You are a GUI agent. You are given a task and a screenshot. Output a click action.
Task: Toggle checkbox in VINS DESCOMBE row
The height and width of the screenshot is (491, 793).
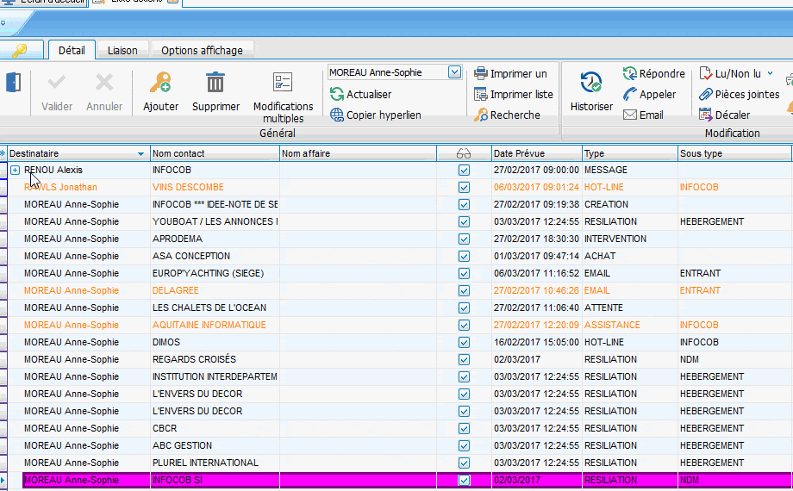click(465, 188)
